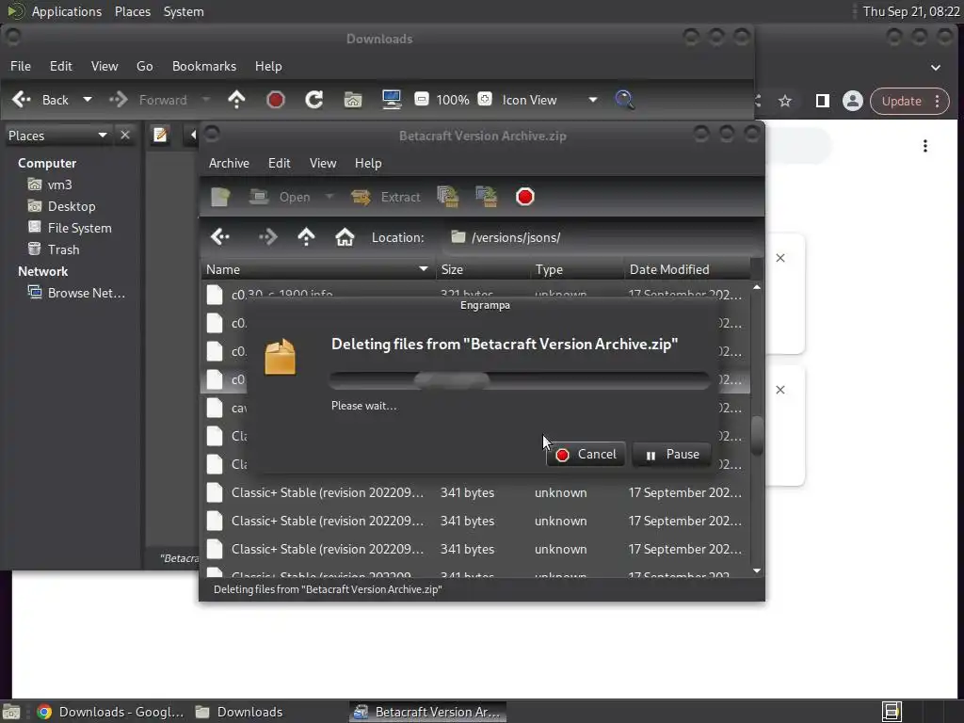Click the archive list scroll up arrow
964x723 pixels.
pyautogui.click(x=758, y=287)
